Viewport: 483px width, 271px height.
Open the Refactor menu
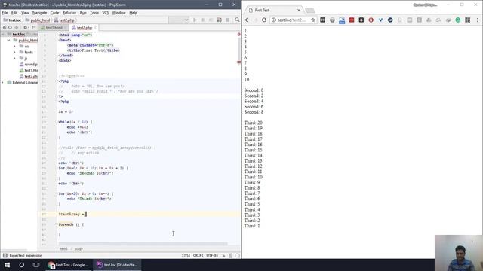[x=69, y=13]
